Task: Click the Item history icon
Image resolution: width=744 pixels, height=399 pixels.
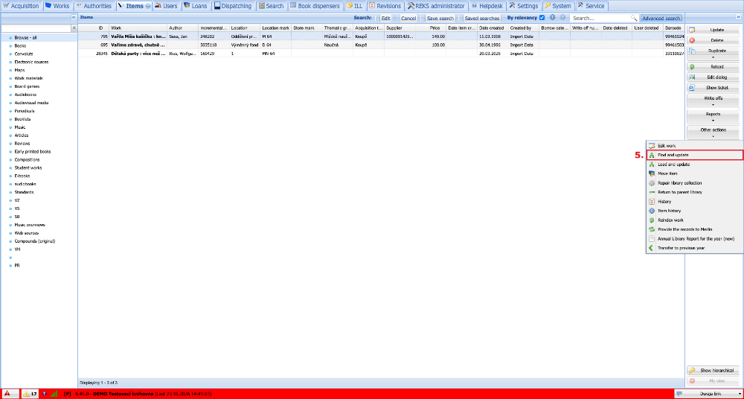Action: (x=652, y=211)
